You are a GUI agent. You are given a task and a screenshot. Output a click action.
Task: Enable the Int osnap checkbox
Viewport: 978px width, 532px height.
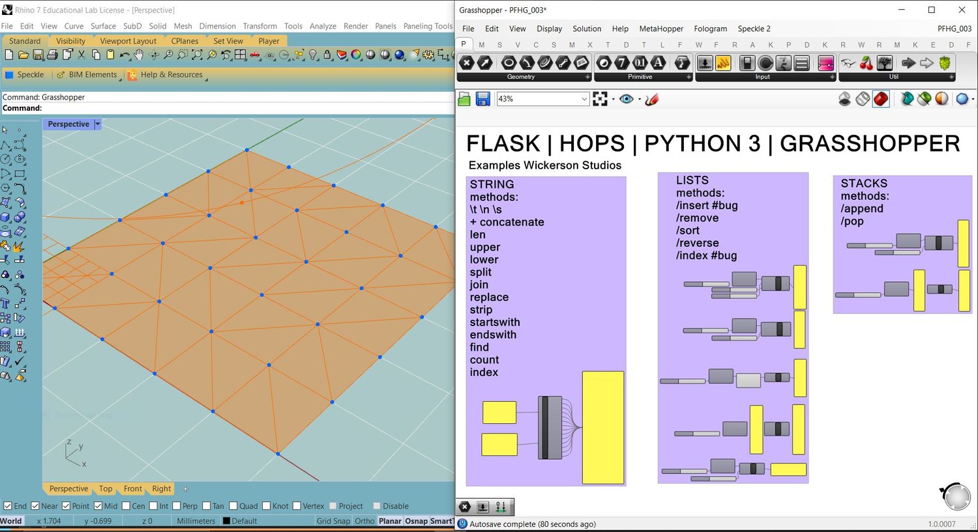153,506
